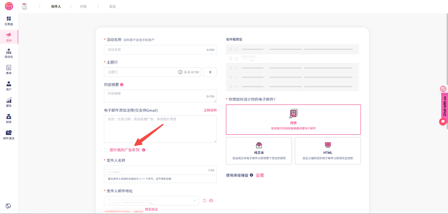The image size is (448, 214).
Task: Enable the 提升我的广告系列 checkbox
Action: [x=106, y=150]
